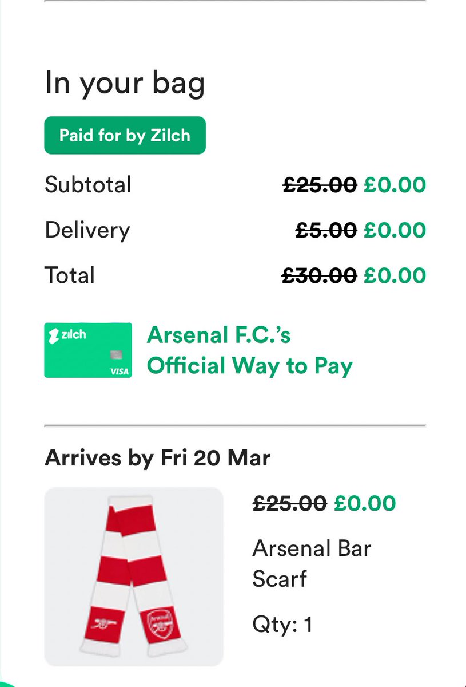
Task: Click the scarf's struck-through £25.00 item price
Action: click(x=289, y=503)
